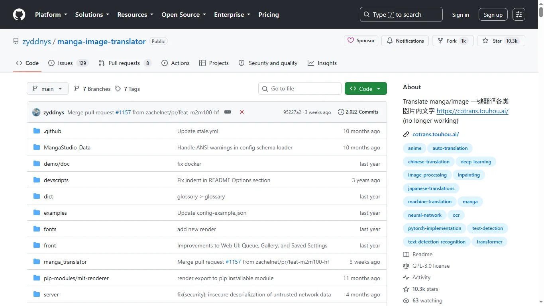Screen dimensions: 544x306
Task: Select the ocr topic tag
Action: [x=456, y=215]
